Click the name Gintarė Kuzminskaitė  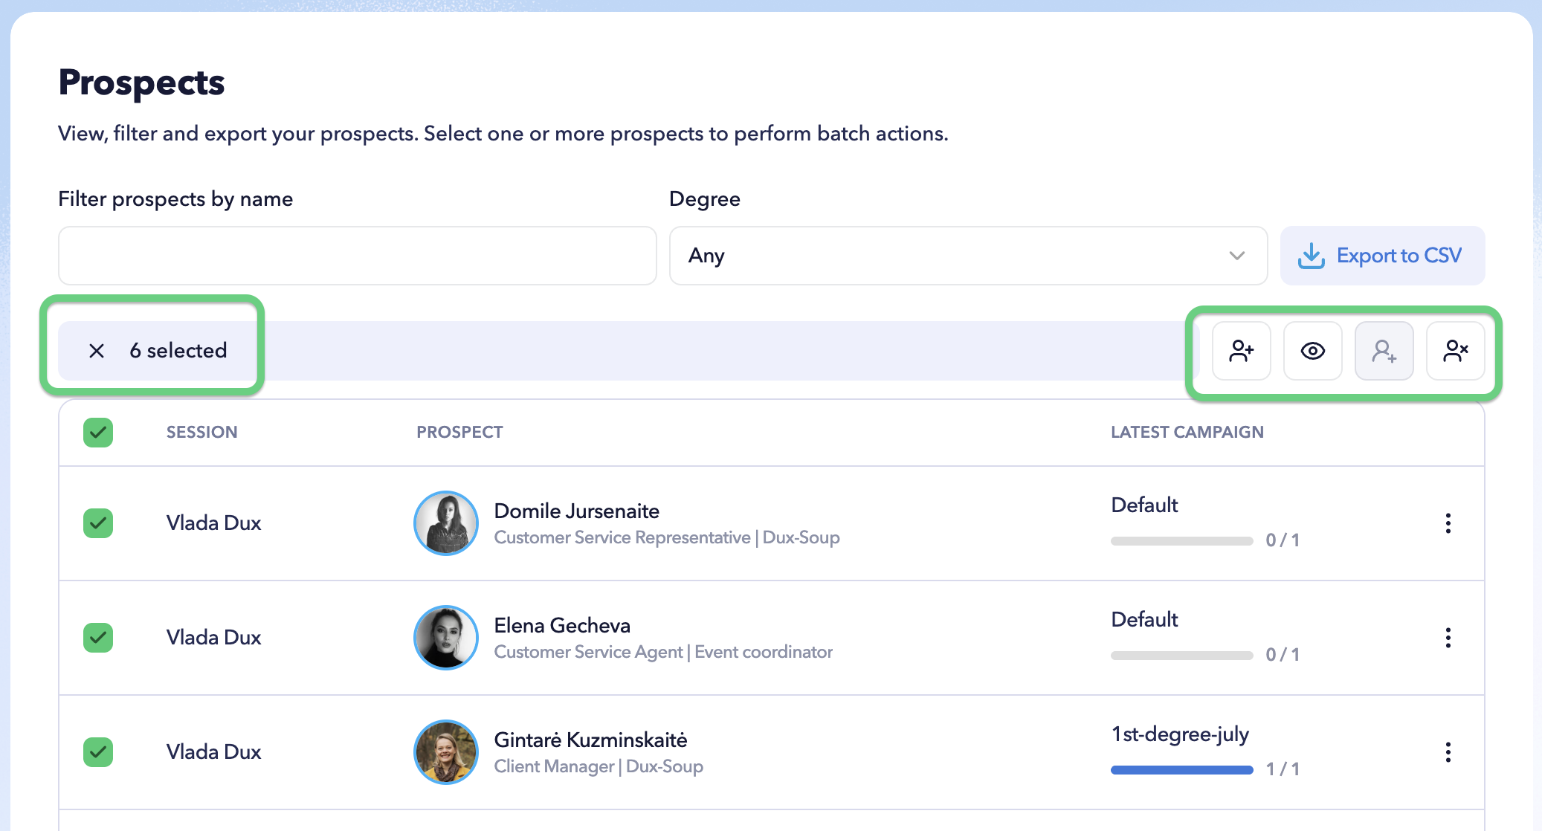[590, 740]
